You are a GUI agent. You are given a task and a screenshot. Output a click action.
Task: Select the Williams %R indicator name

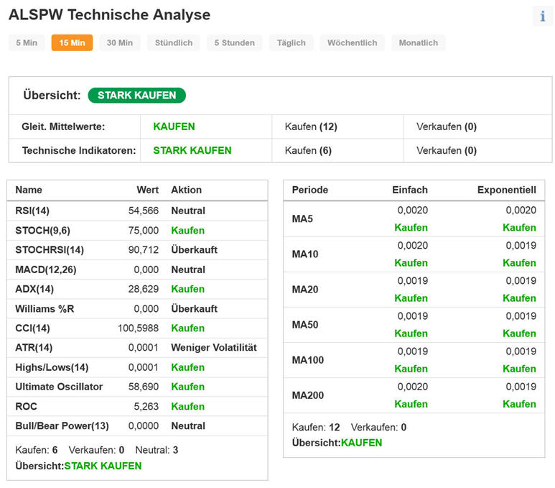[45, 308]
